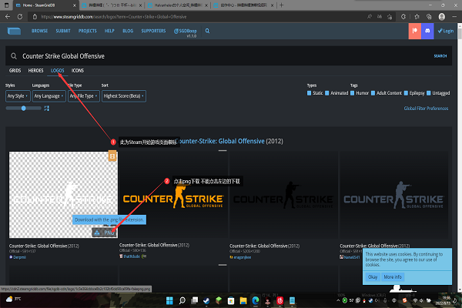
Task: Click the Discord icon button
Action: click(427, 32)
